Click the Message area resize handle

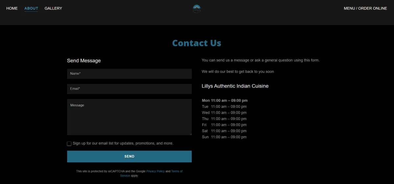190,134
